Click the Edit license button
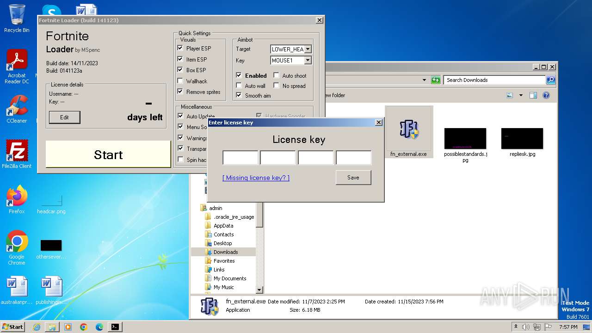The height and width of the screenshot is (333, 592). [x=64, y=117]
